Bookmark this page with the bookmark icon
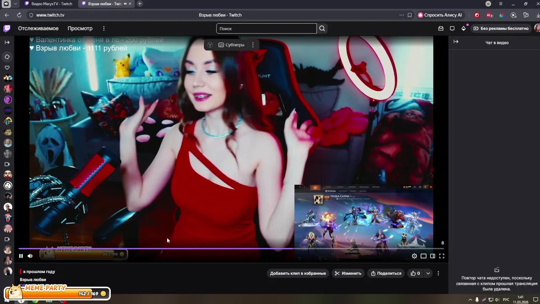This screenshot has width=540, height=304. tap(410, 15)
